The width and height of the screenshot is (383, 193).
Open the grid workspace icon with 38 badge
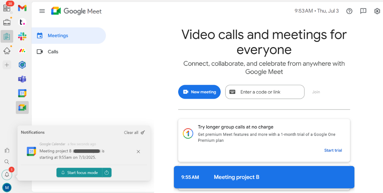7,8
